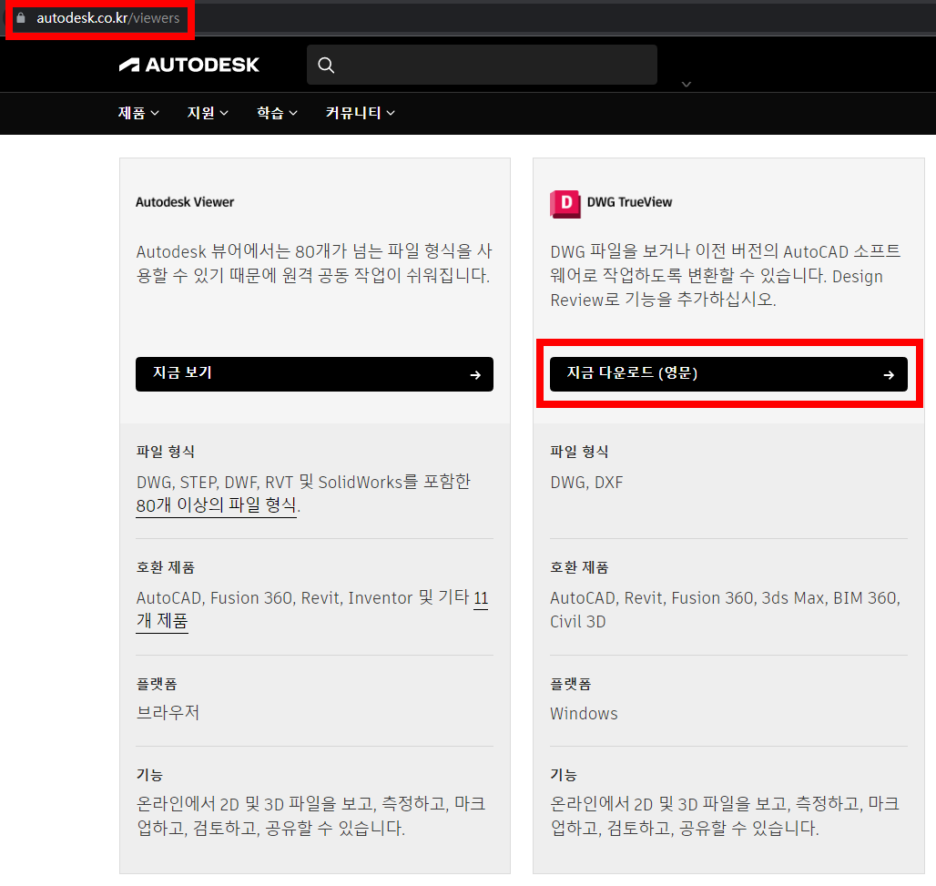936x886 pixels.
Task: Click the 지금 다운로드 (영문) button
Action: (x=728, y=374)
